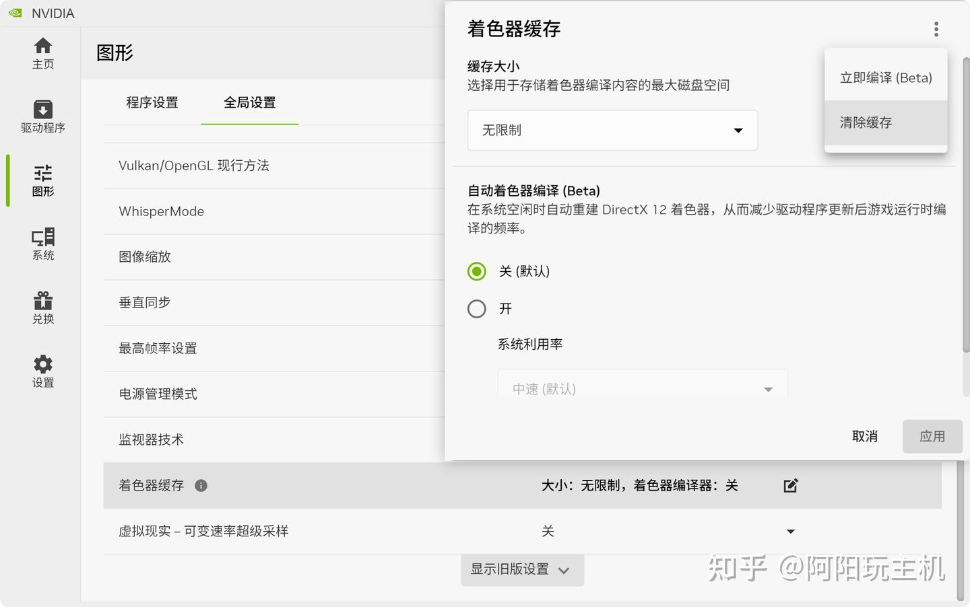Click 大小：无限制 shader cache value
Image resolution: width=970 pixels, height=607 pixels.
[640, 485]
